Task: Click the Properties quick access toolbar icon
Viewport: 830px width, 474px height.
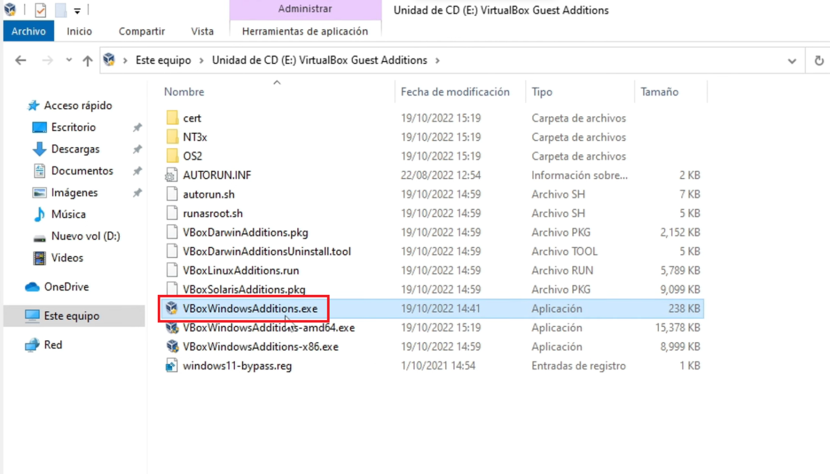Action: [x=41, y=10]
